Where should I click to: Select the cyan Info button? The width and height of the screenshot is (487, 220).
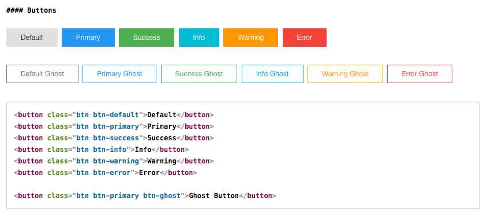pos(198,38)
